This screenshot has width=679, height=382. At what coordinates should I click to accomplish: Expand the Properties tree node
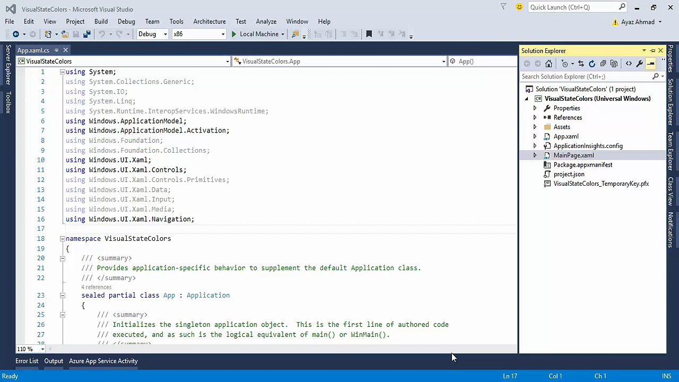click(x=535, y=108)
